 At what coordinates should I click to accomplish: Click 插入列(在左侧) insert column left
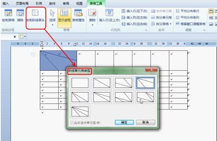[134, 18]
